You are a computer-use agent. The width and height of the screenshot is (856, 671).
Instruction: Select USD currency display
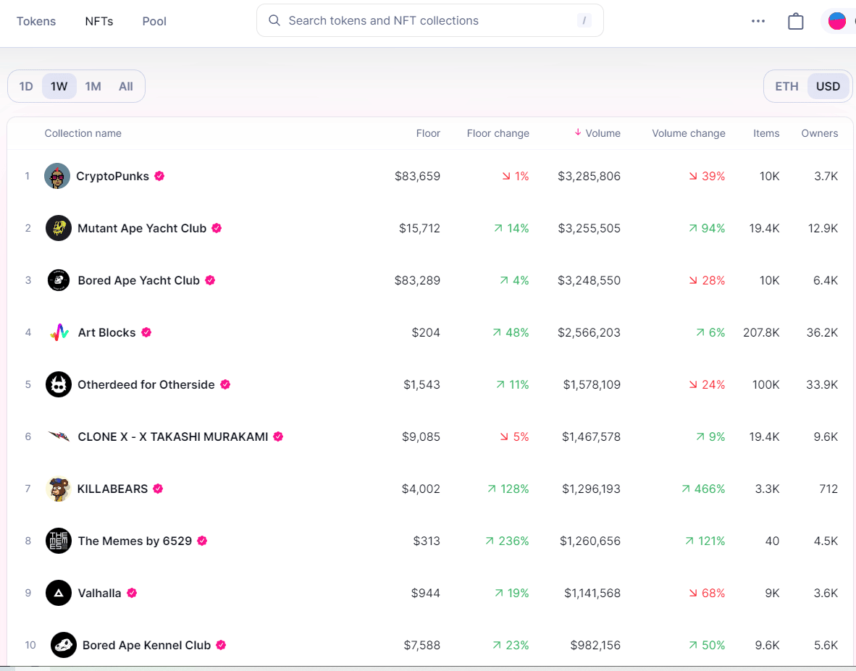828,86
